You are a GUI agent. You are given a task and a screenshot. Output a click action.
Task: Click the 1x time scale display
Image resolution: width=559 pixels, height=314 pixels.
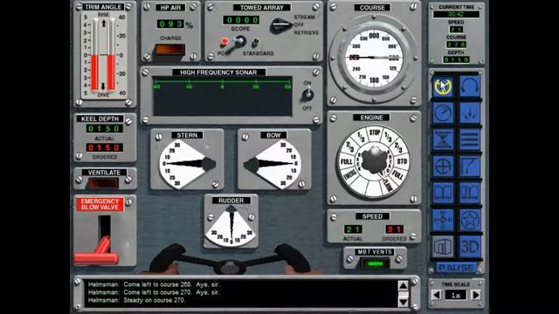point(456,296)
